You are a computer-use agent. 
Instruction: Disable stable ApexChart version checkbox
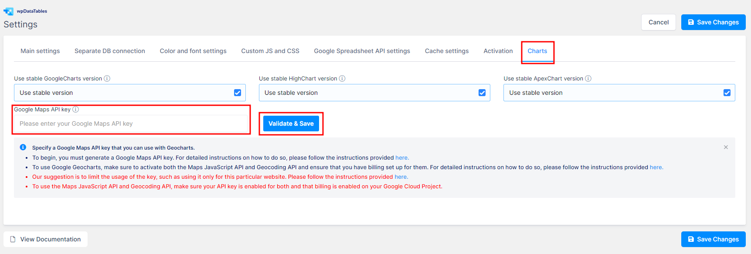click(727, 93)
